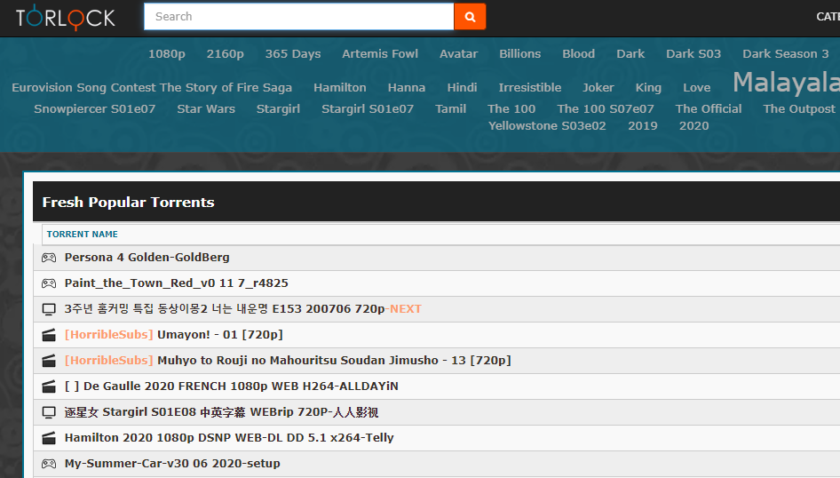Focus the Search input field
This screenshot has width=840, height=478.
298,16
